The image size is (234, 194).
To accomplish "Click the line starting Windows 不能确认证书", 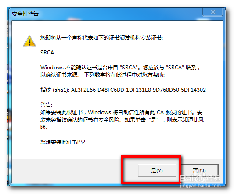I will 120,68.
